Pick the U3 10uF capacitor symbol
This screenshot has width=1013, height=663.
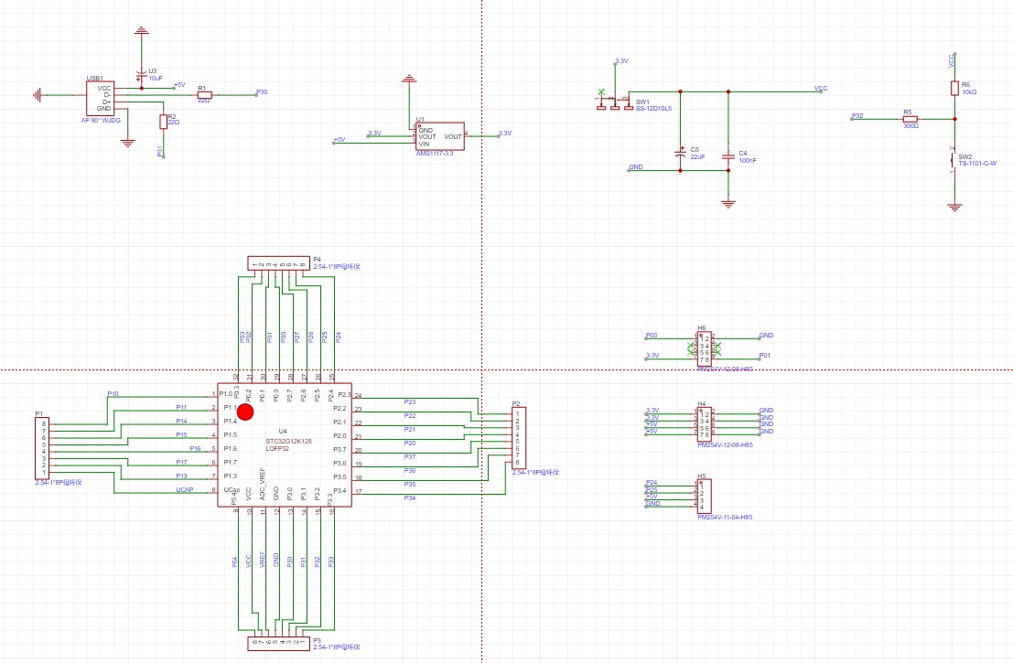[x=142, y=75]
